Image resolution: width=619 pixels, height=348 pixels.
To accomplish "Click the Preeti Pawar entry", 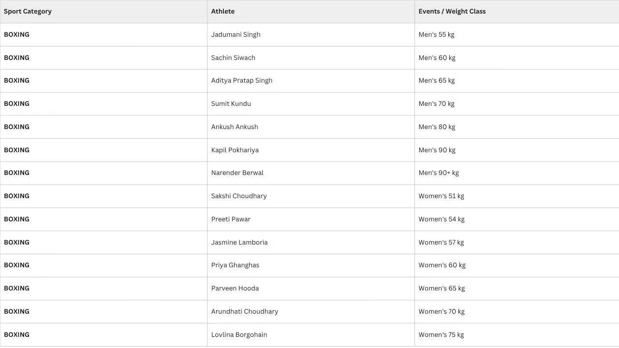I will 231,219.
